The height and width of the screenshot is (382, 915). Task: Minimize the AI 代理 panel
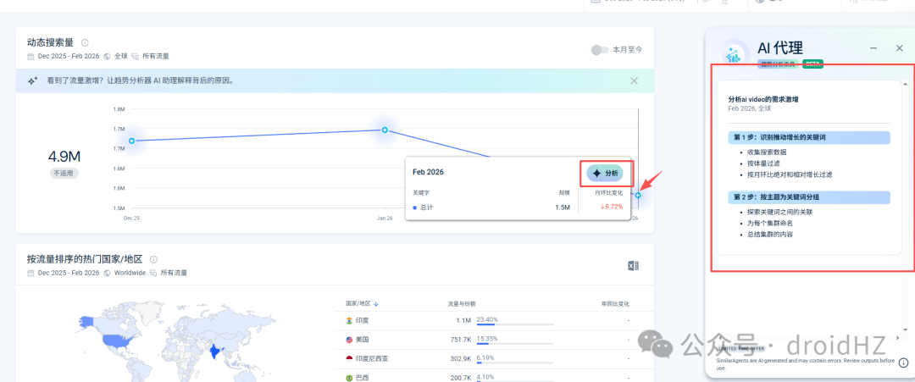pos(873,48)
